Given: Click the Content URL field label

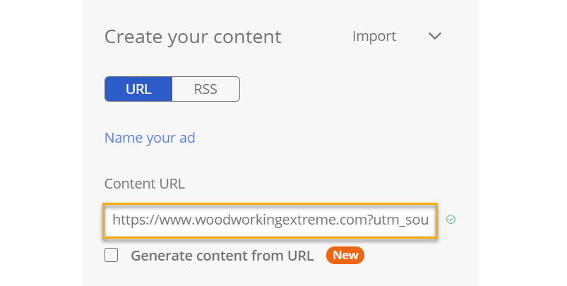Looking at the screenshot, I should (145, 184).
